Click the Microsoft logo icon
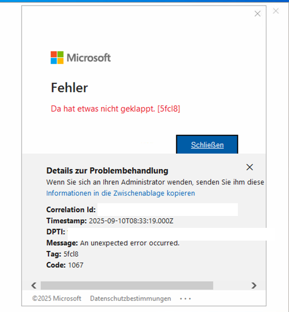 57,57
